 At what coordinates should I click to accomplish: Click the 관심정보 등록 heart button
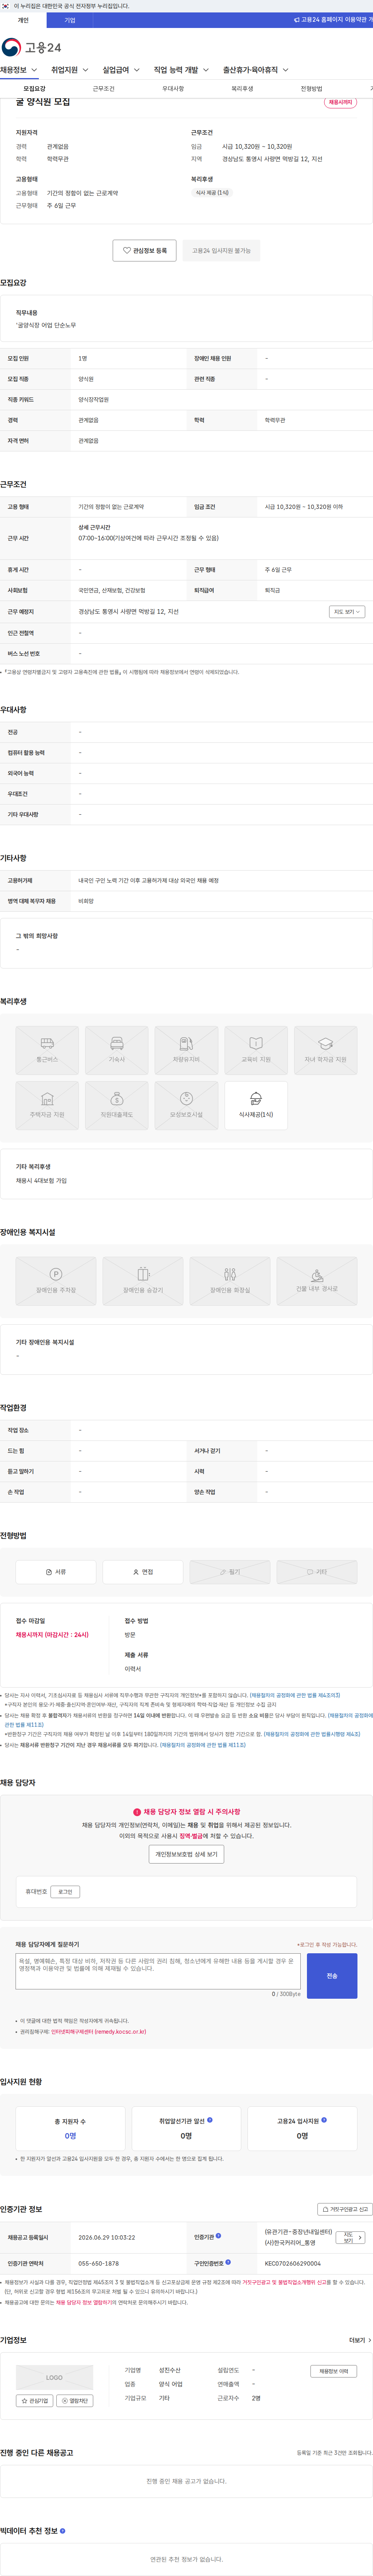(145, 250)
